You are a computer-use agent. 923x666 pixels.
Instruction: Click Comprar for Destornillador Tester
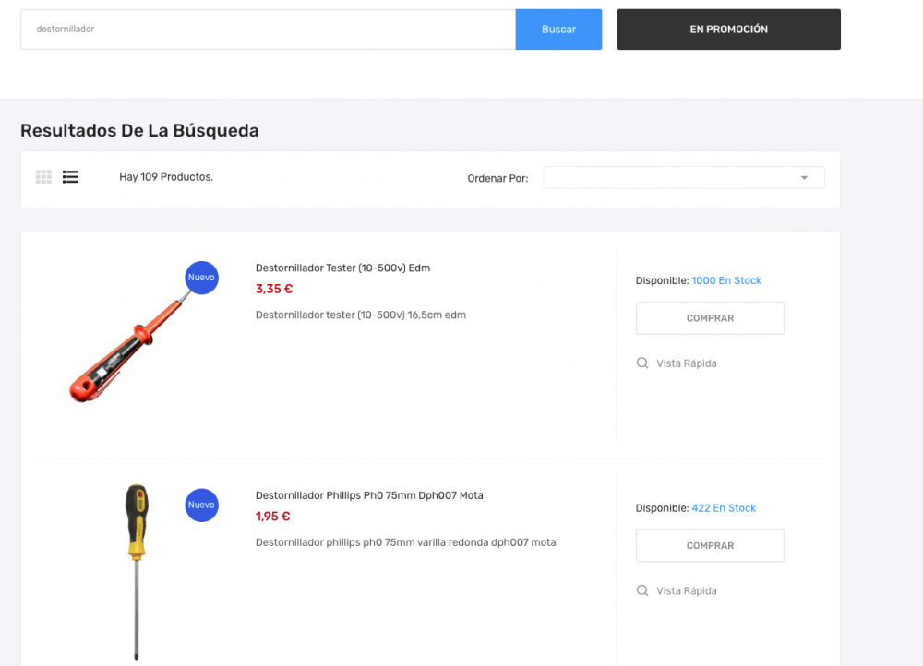tap(710, 318)
